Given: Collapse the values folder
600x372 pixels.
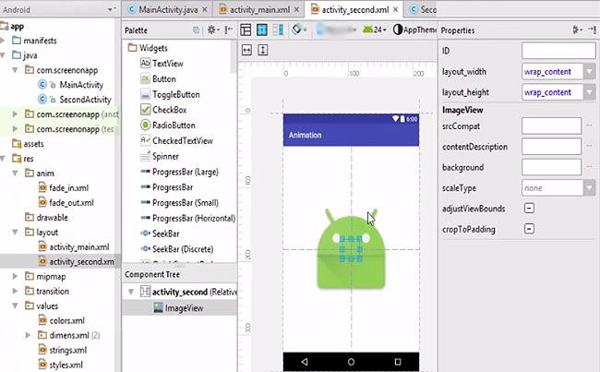Looking at the screenshot, I should pyautogui.click(x=16, y=306).
